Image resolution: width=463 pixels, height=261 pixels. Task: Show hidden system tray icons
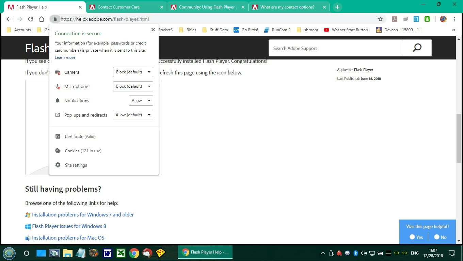323,253
